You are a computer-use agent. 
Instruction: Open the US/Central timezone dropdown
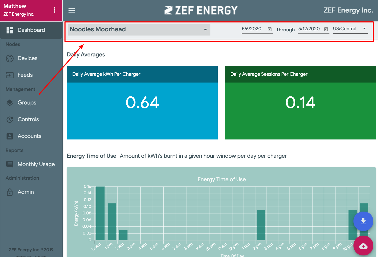pyautogui.click(x=350, y=29)
